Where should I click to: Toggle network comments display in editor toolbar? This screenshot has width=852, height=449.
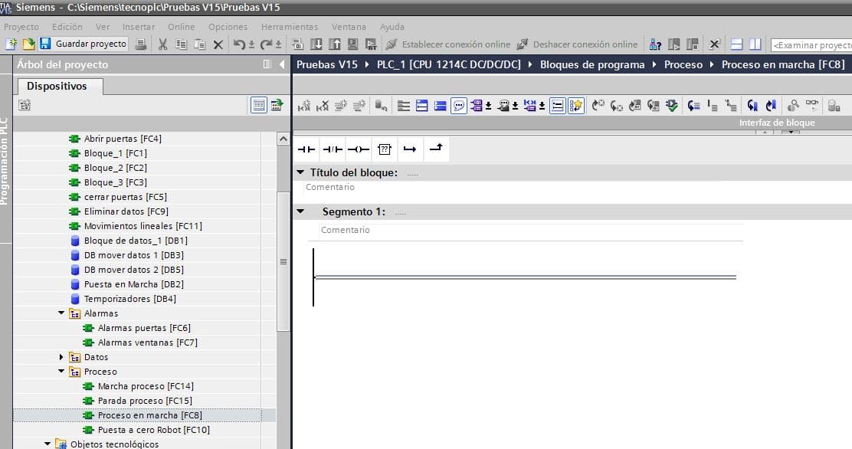tap(460, 106)
